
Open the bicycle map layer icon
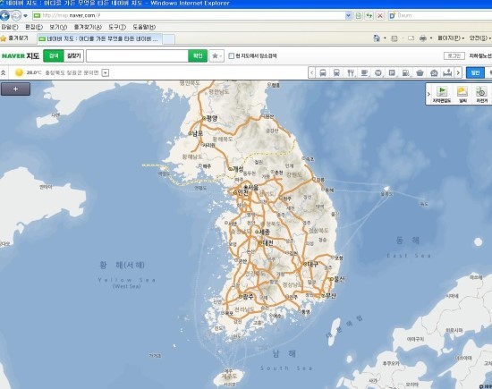click(481, 94)
